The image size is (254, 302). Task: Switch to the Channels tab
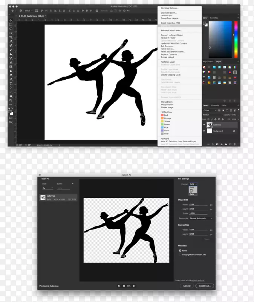[x=215, y=105]
